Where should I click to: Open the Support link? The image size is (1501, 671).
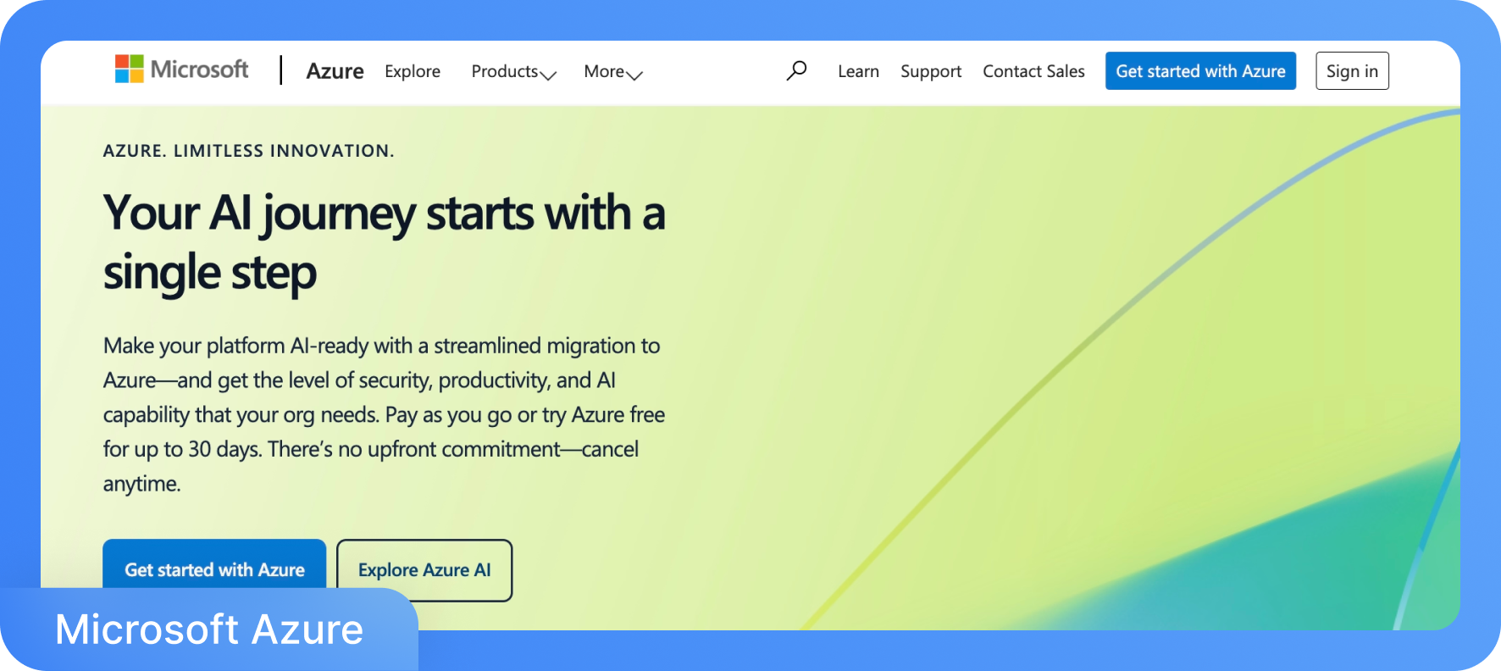coord(931,71)
